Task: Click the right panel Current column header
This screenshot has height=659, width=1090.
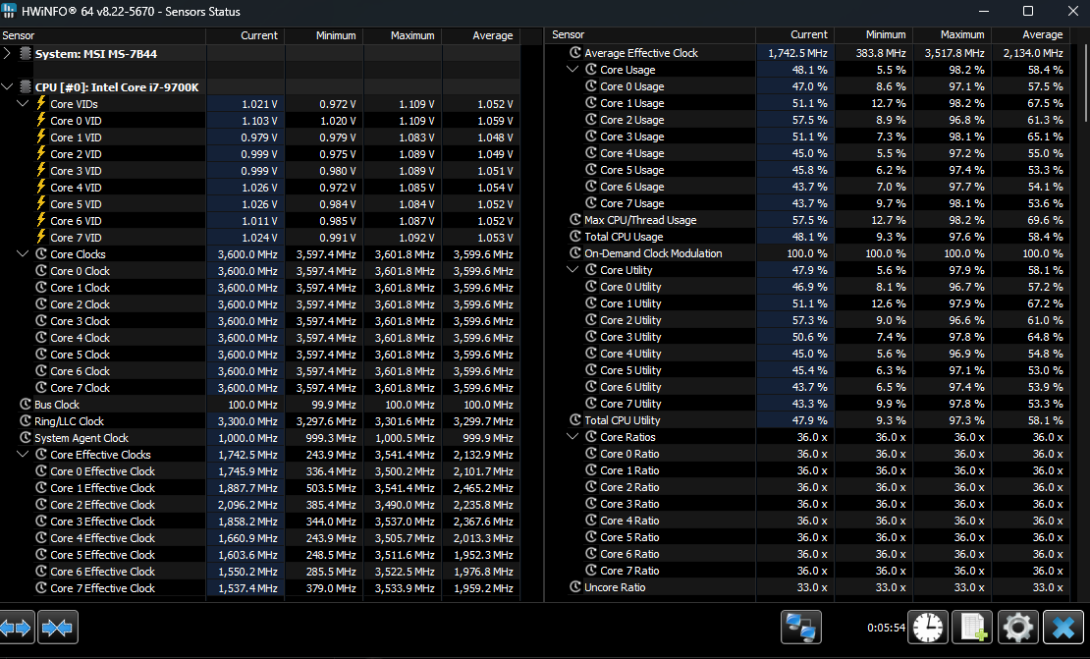Action: [x=795, y=34]
